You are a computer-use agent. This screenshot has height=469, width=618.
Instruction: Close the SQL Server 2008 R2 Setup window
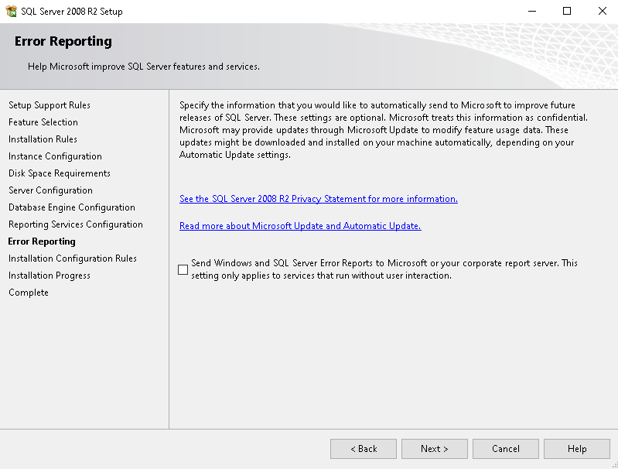point(602,11)
